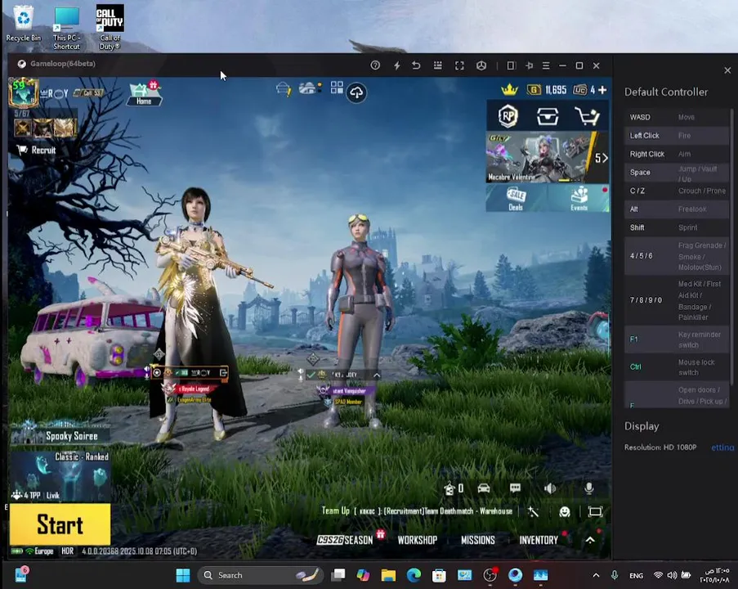Screen dimensions: 738x589
Task: Select the Right Click Aim row
Action: point(677,154)
